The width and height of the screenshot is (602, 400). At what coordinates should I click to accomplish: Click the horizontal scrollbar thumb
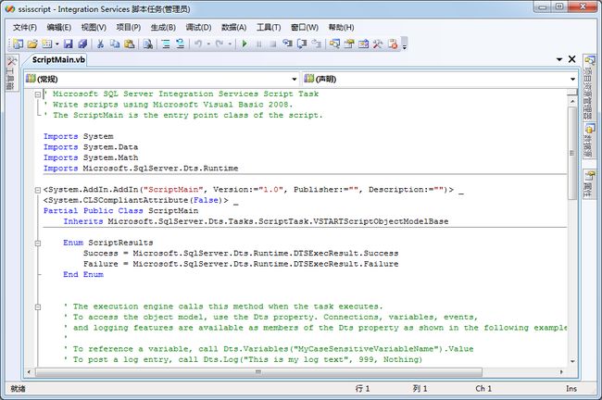click(x=258, y=372)
